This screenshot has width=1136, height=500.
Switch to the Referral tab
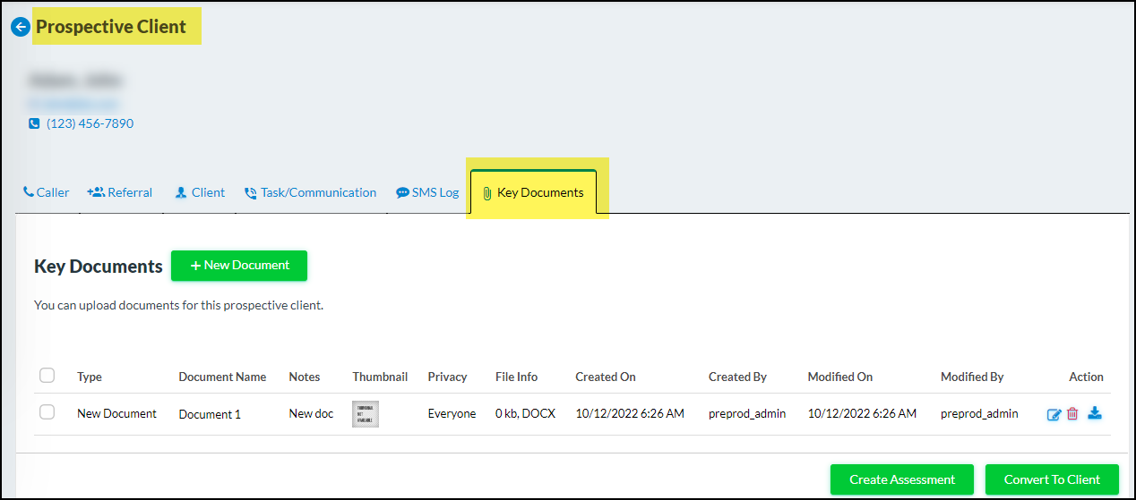[120, 192]
